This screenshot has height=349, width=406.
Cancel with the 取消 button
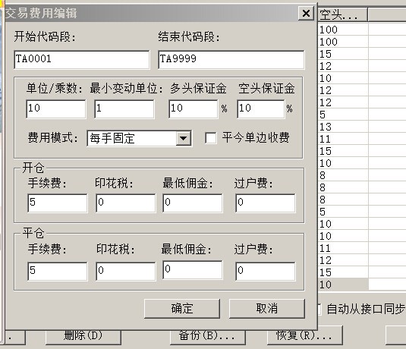267,309
